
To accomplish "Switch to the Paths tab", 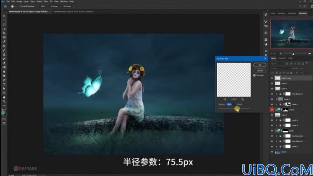I will click(290, 58).
